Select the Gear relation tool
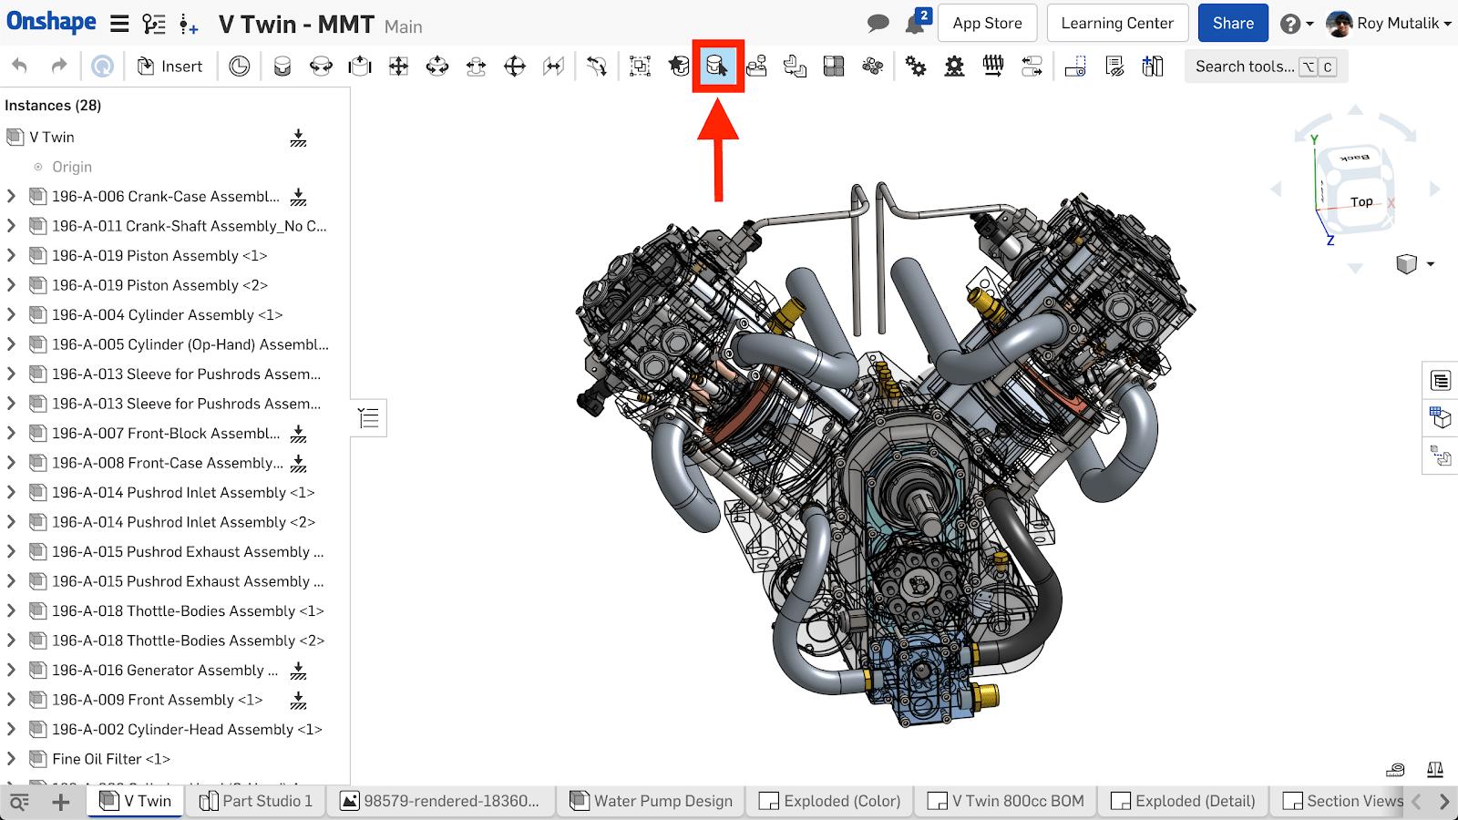The height and width of the screenshot is (820, 1458). pyautogui.click(x=916, y=67)
